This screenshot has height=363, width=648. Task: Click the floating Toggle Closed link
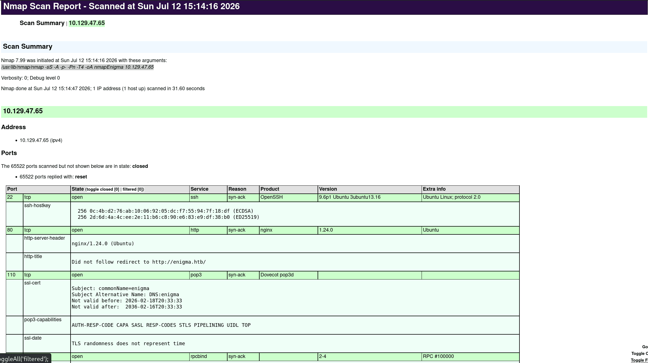(x=639, y=354)
